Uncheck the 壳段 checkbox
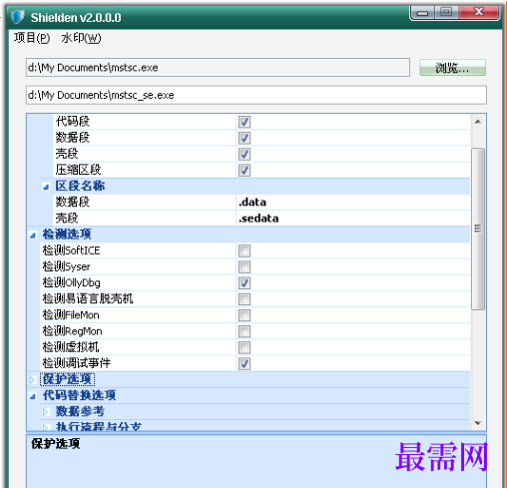The image size is (507, 488). point(245,154)
